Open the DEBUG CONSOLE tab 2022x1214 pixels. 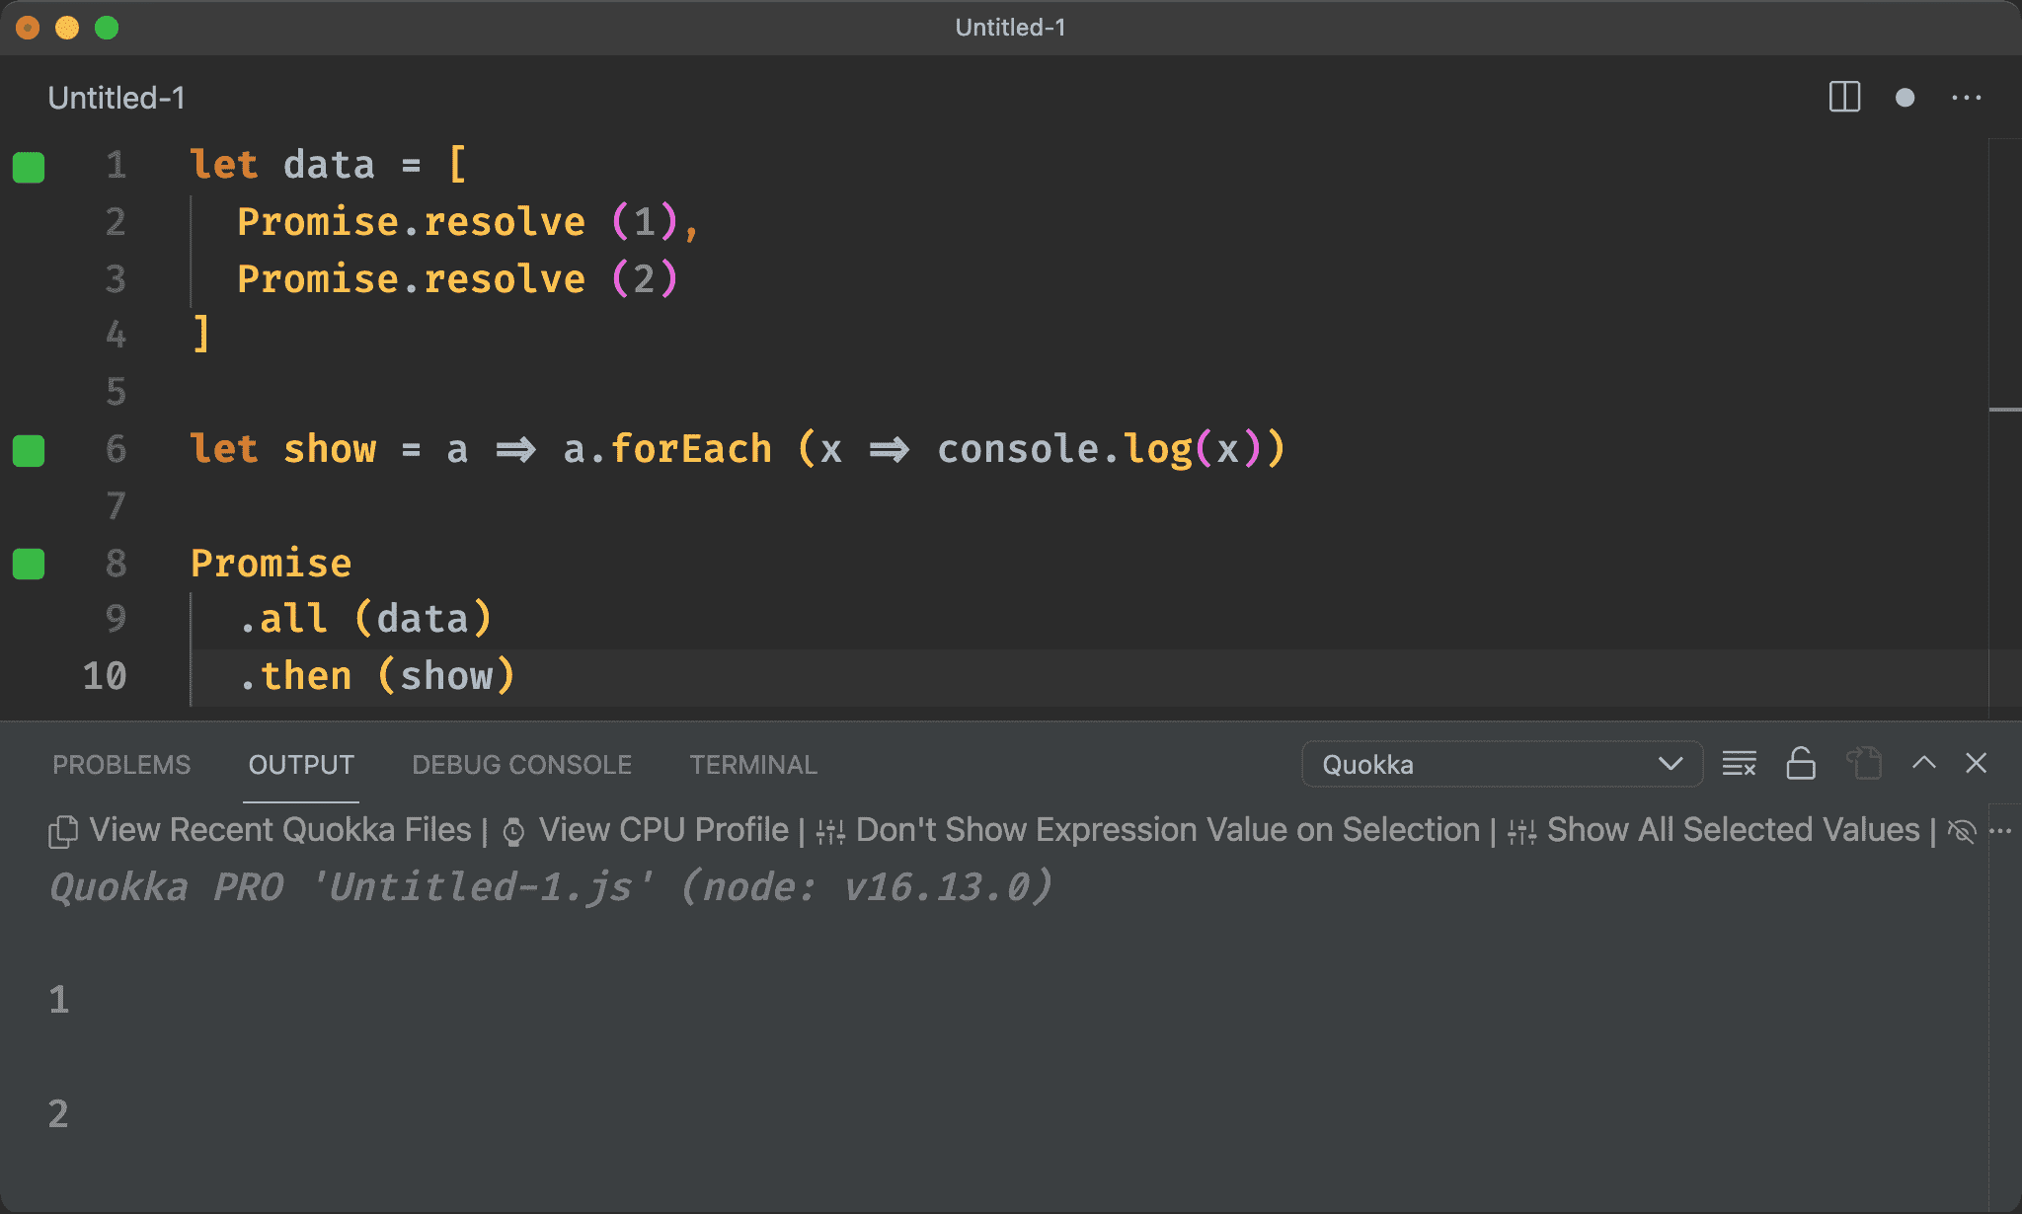coord(521,765)
